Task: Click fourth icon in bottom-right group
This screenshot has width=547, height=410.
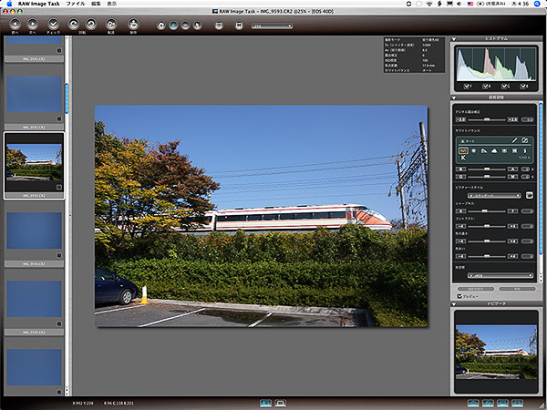Action: [x=517, y=404]
